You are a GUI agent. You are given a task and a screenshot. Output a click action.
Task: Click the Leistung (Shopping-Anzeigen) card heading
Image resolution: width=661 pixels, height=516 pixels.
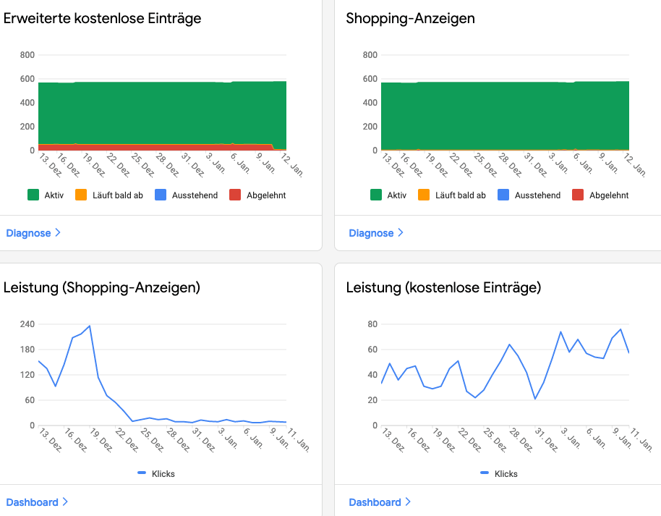click(x=101, y=287)
